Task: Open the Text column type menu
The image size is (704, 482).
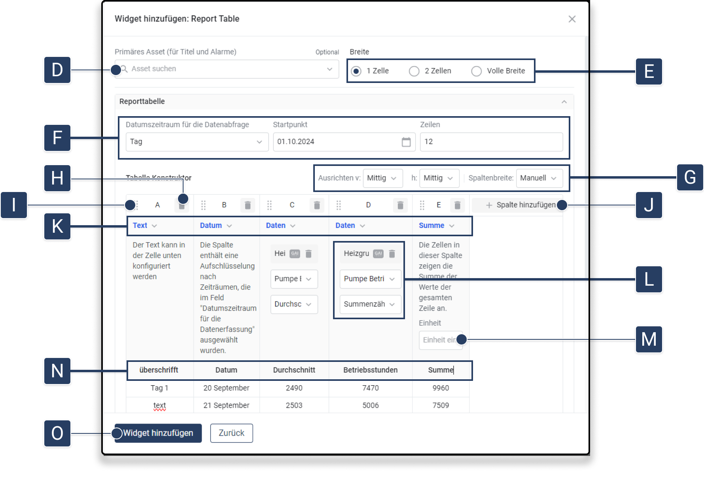Action: point(145,226)
